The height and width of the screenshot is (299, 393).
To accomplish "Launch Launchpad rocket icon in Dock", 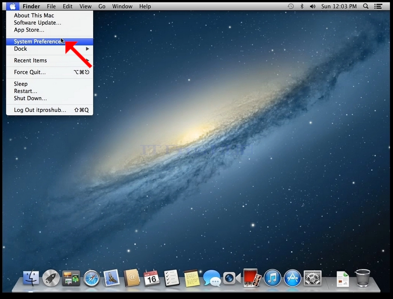I will coord(51,278).
